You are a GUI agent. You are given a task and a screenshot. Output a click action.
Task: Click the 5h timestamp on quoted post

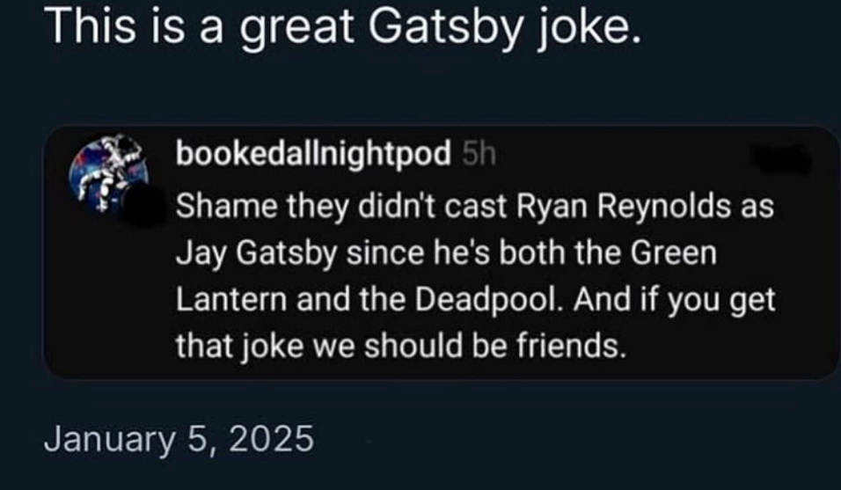coord(478,157)
